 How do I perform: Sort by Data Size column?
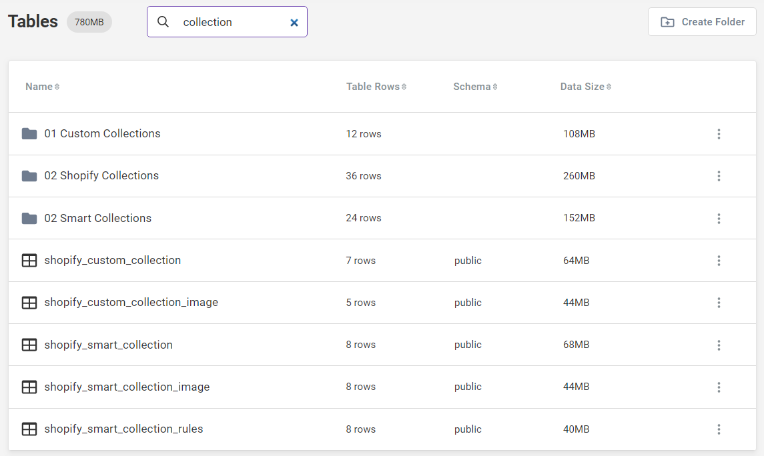(x=586, y=87)
